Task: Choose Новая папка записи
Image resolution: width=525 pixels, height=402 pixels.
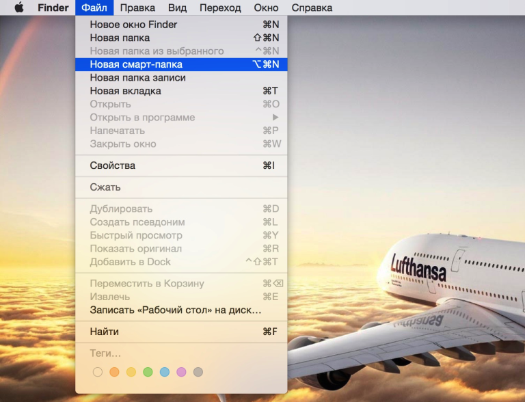Action: [x=181, y=78]
